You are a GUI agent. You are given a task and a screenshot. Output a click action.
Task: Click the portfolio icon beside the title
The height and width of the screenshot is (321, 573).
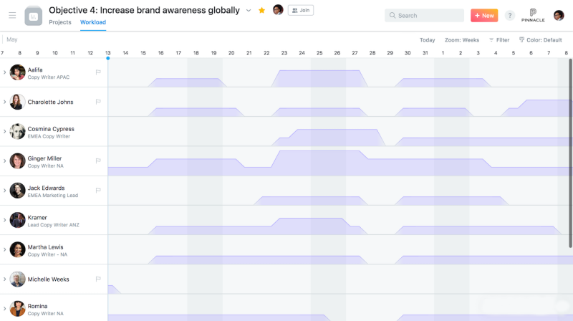33,16
